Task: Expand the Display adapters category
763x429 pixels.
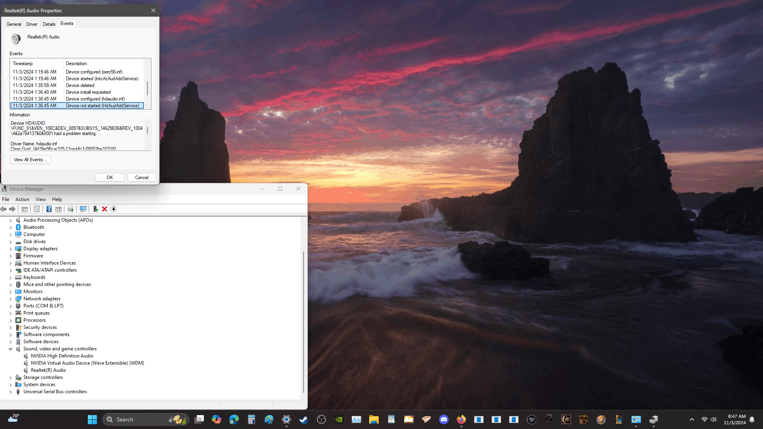Action: pos(11,249)
